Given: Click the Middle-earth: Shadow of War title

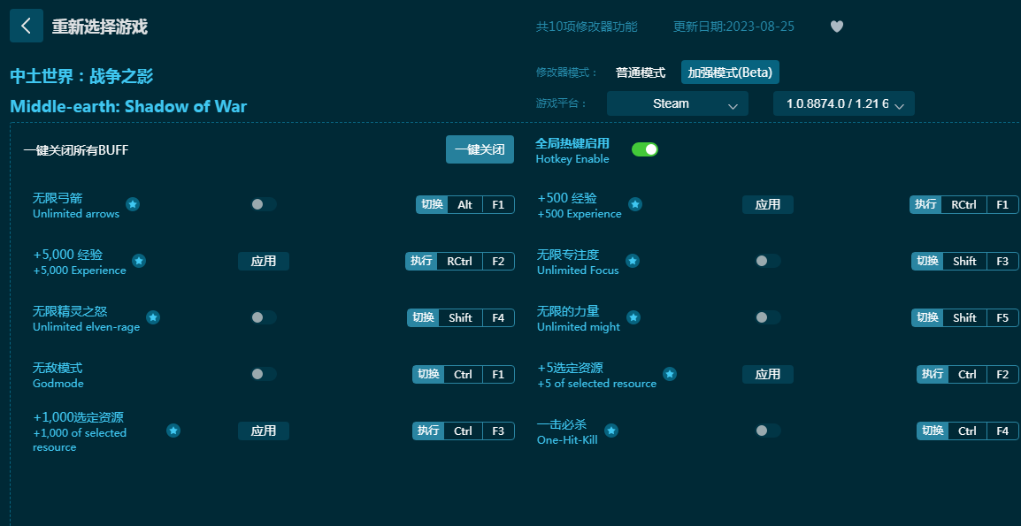Looking at the screenshot, I should tap(128, 106).
